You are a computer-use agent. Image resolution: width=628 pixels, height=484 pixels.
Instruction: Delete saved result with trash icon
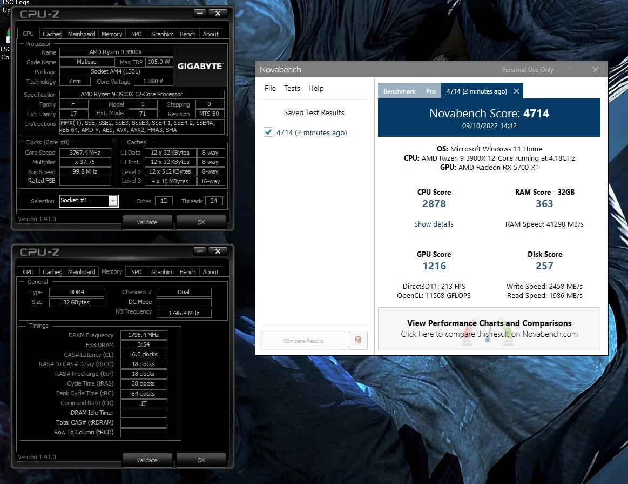coord(358,341)
